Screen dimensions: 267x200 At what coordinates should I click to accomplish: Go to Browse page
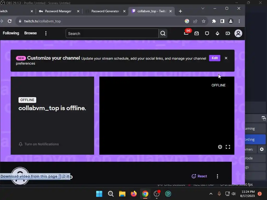31,33
